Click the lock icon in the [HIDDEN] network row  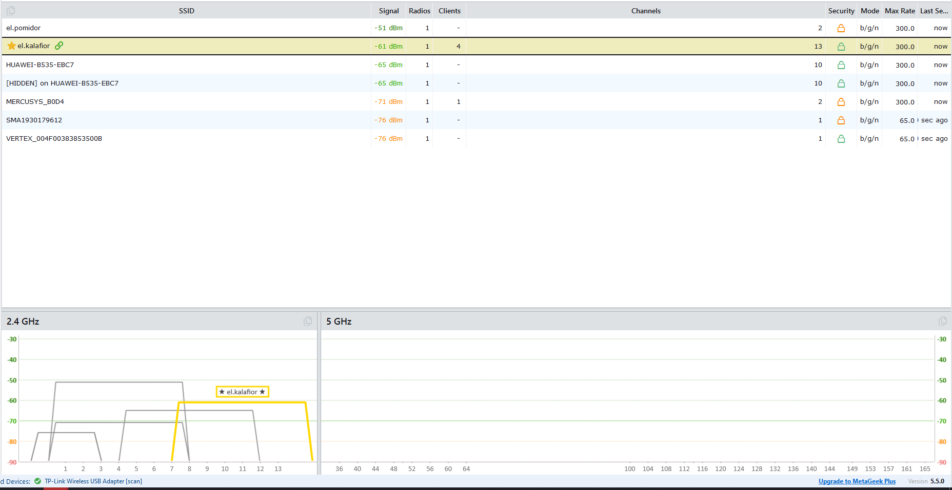pyautogui.click(x=841, y=83)
